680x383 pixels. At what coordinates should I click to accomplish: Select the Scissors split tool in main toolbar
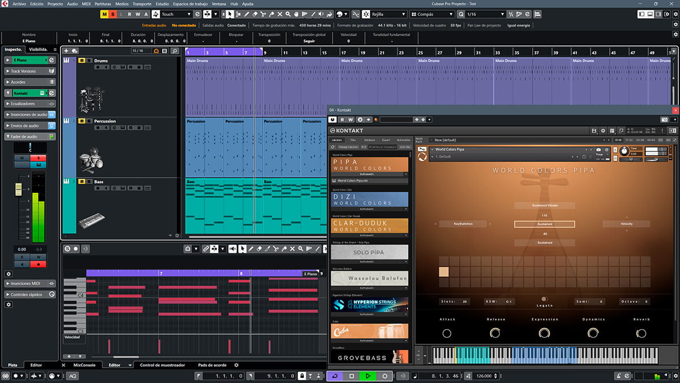pyautogui.click(x=263, y=14)
